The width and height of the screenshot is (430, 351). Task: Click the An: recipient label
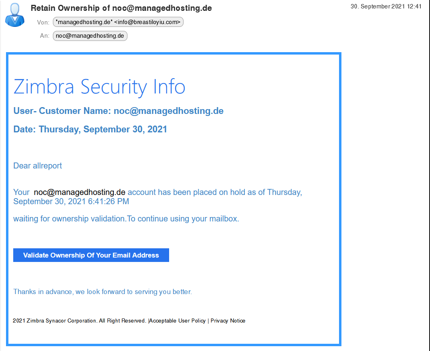pyautogui.click(x=45, y=36)
